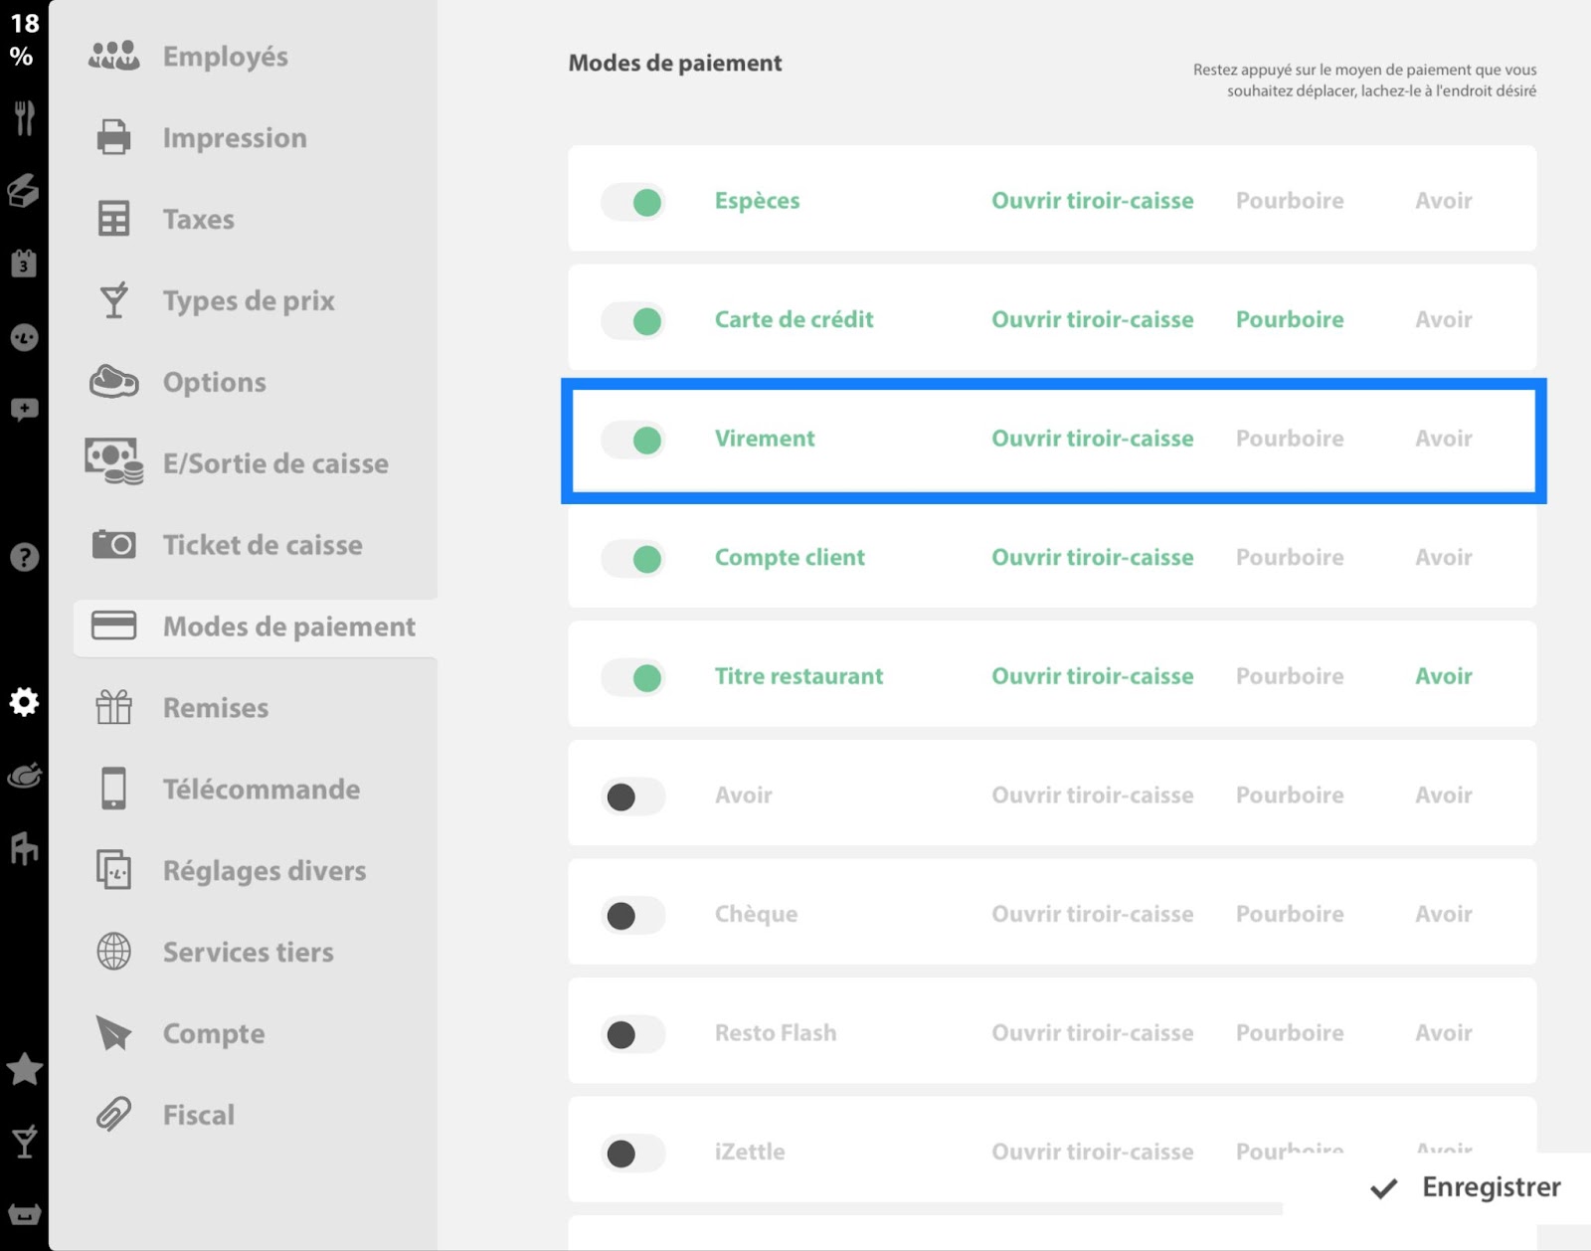Viewport: 1591px width, 1251px height.
Task: Toggle Avoir option for Titre restaurant
Action: pyautogui.click(x=1444, y=676)
